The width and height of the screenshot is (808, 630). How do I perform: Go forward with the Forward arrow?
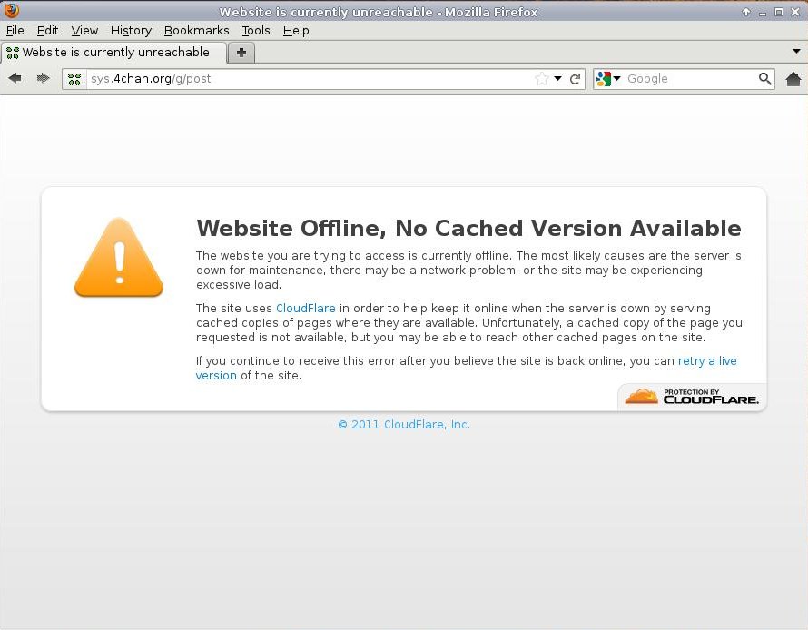click(43, 78)
